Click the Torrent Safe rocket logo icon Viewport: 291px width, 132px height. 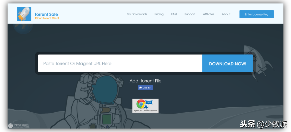click(24, 14)
